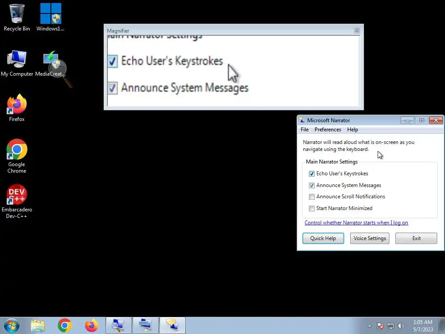445x334 pixels.
Task: Close the Microsoft Narrator window
Action: point(436,120)
